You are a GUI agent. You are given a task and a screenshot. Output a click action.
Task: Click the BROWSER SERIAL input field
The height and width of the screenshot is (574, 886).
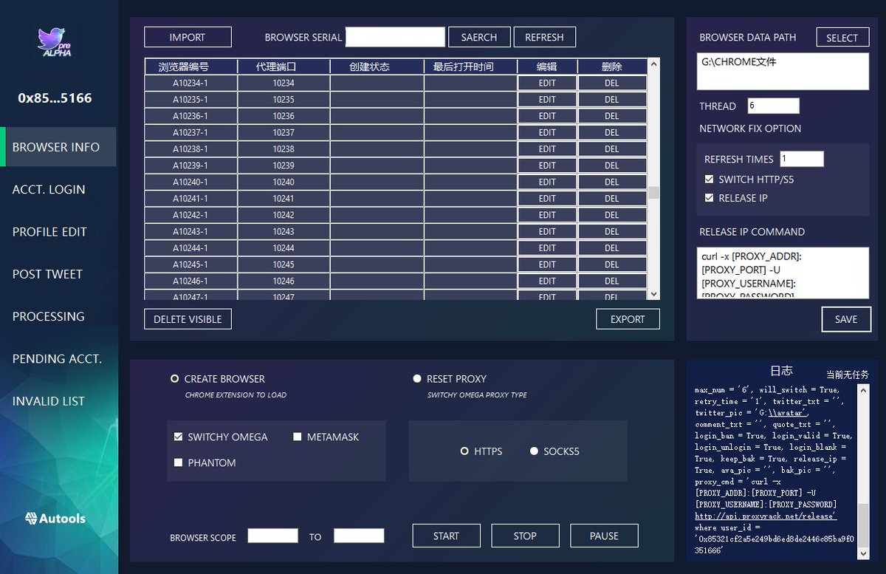coord(395,37)
